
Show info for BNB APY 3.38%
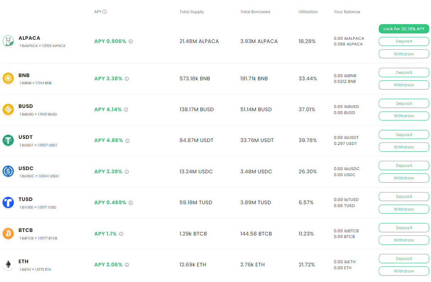pos(127,79)
